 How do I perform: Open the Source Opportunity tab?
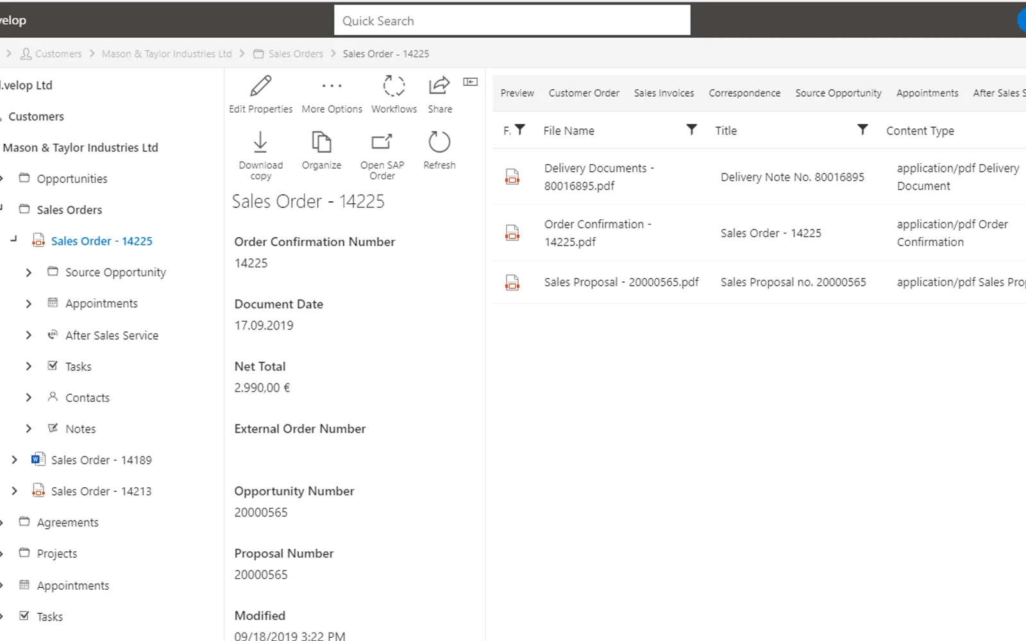point(838,93)
